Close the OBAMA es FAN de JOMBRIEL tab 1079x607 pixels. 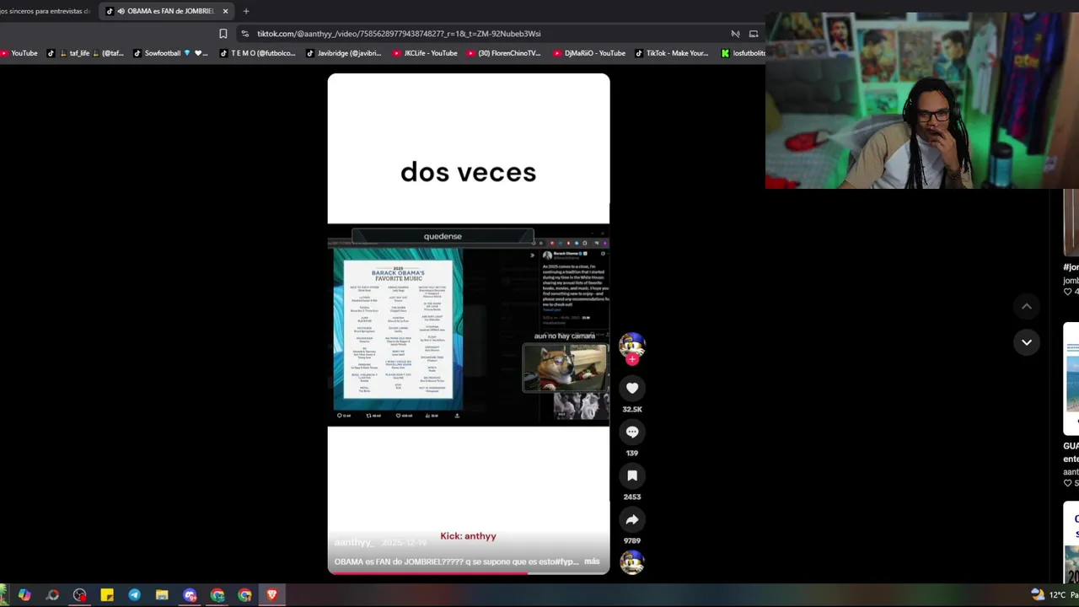pyautogui.click(x=225, y=11)
